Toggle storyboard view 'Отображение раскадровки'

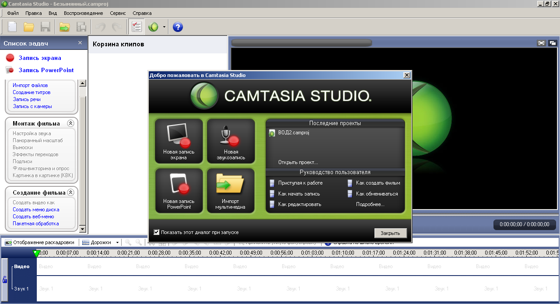coord(39,242)
